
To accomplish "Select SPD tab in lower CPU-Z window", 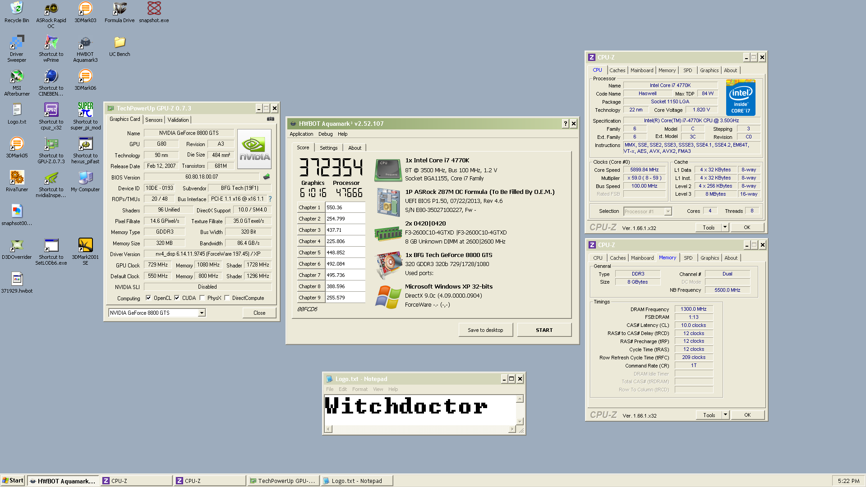I will 688,258.
